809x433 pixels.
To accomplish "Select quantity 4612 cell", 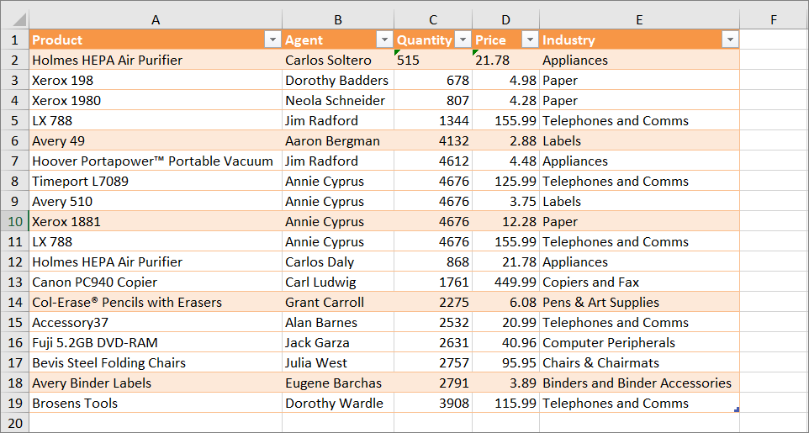I will click(433, 161).
